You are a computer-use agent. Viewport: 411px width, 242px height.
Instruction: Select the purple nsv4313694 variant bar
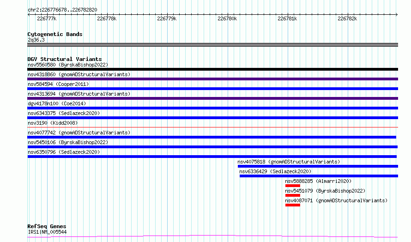coord(212,98)
